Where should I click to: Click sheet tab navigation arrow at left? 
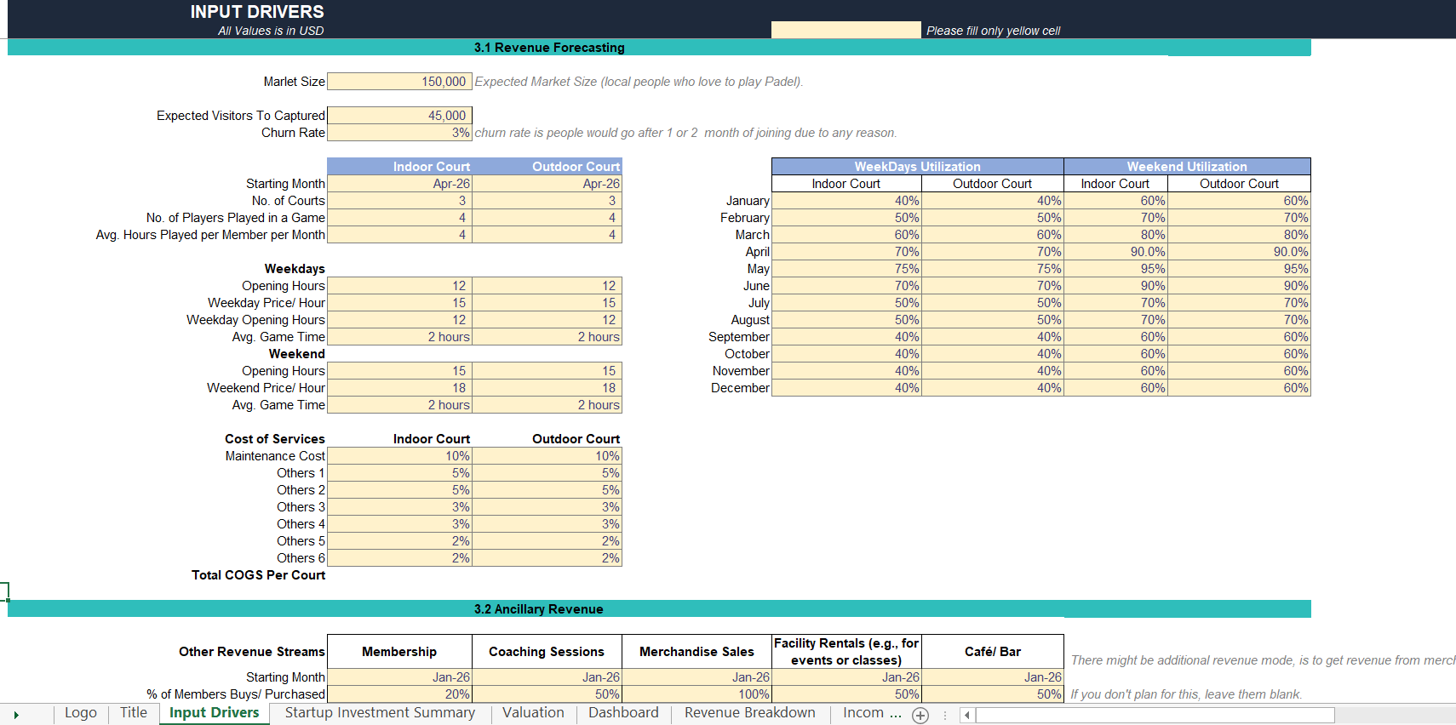(x=16, y=715)
